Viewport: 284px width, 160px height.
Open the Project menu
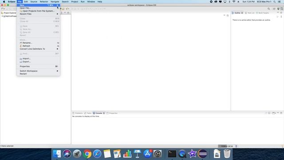point(75,2)
